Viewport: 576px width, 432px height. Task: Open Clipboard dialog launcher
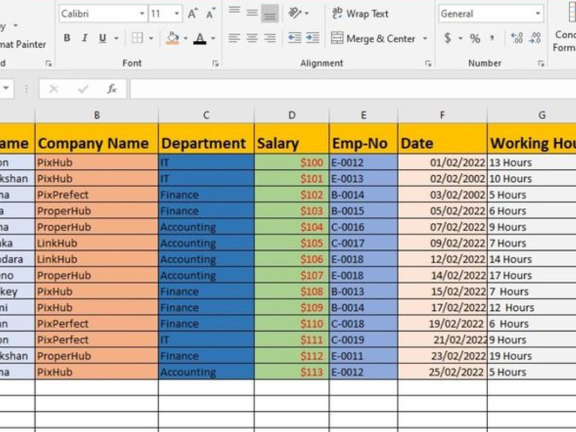(48, 63)
